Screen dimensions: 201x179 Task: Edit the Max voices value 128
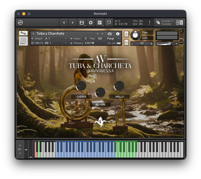[x=100, y=39]
